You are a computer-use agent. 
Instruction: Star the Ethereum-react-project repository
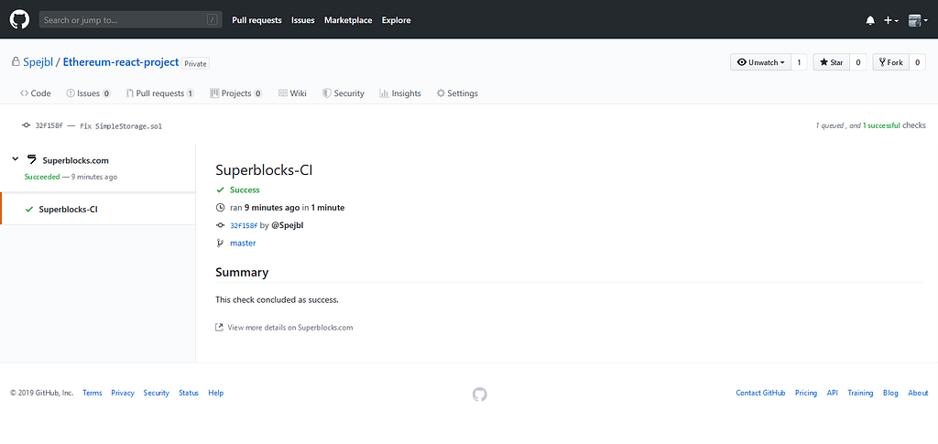[831, 62]
